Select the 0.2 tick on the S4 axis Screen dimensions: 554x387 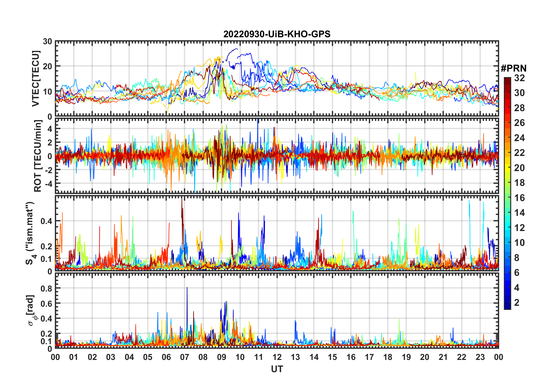point(46,246)
